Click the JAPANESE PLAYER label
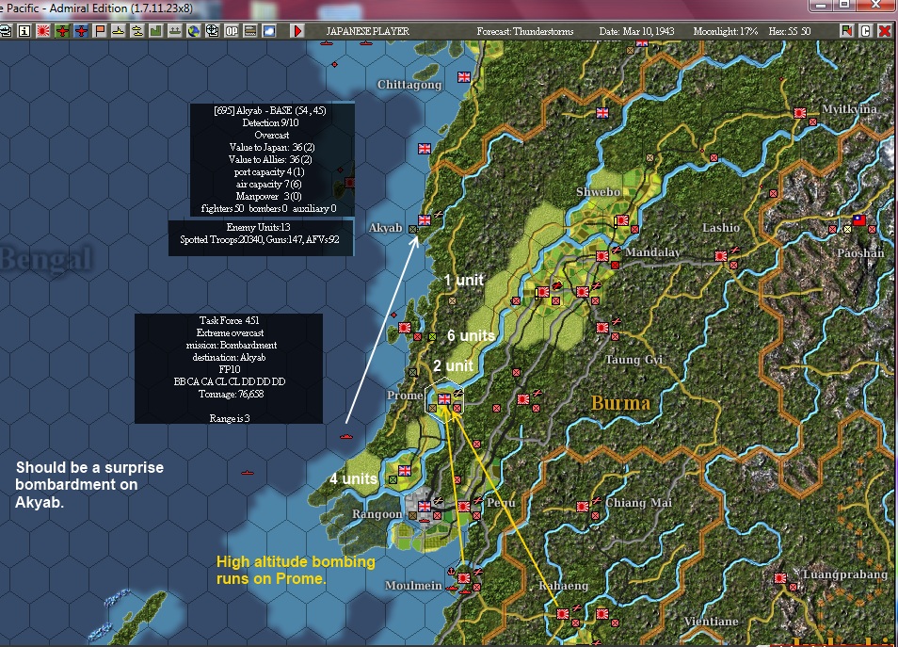This screenshot has width=898, height=647. point(368,31)
